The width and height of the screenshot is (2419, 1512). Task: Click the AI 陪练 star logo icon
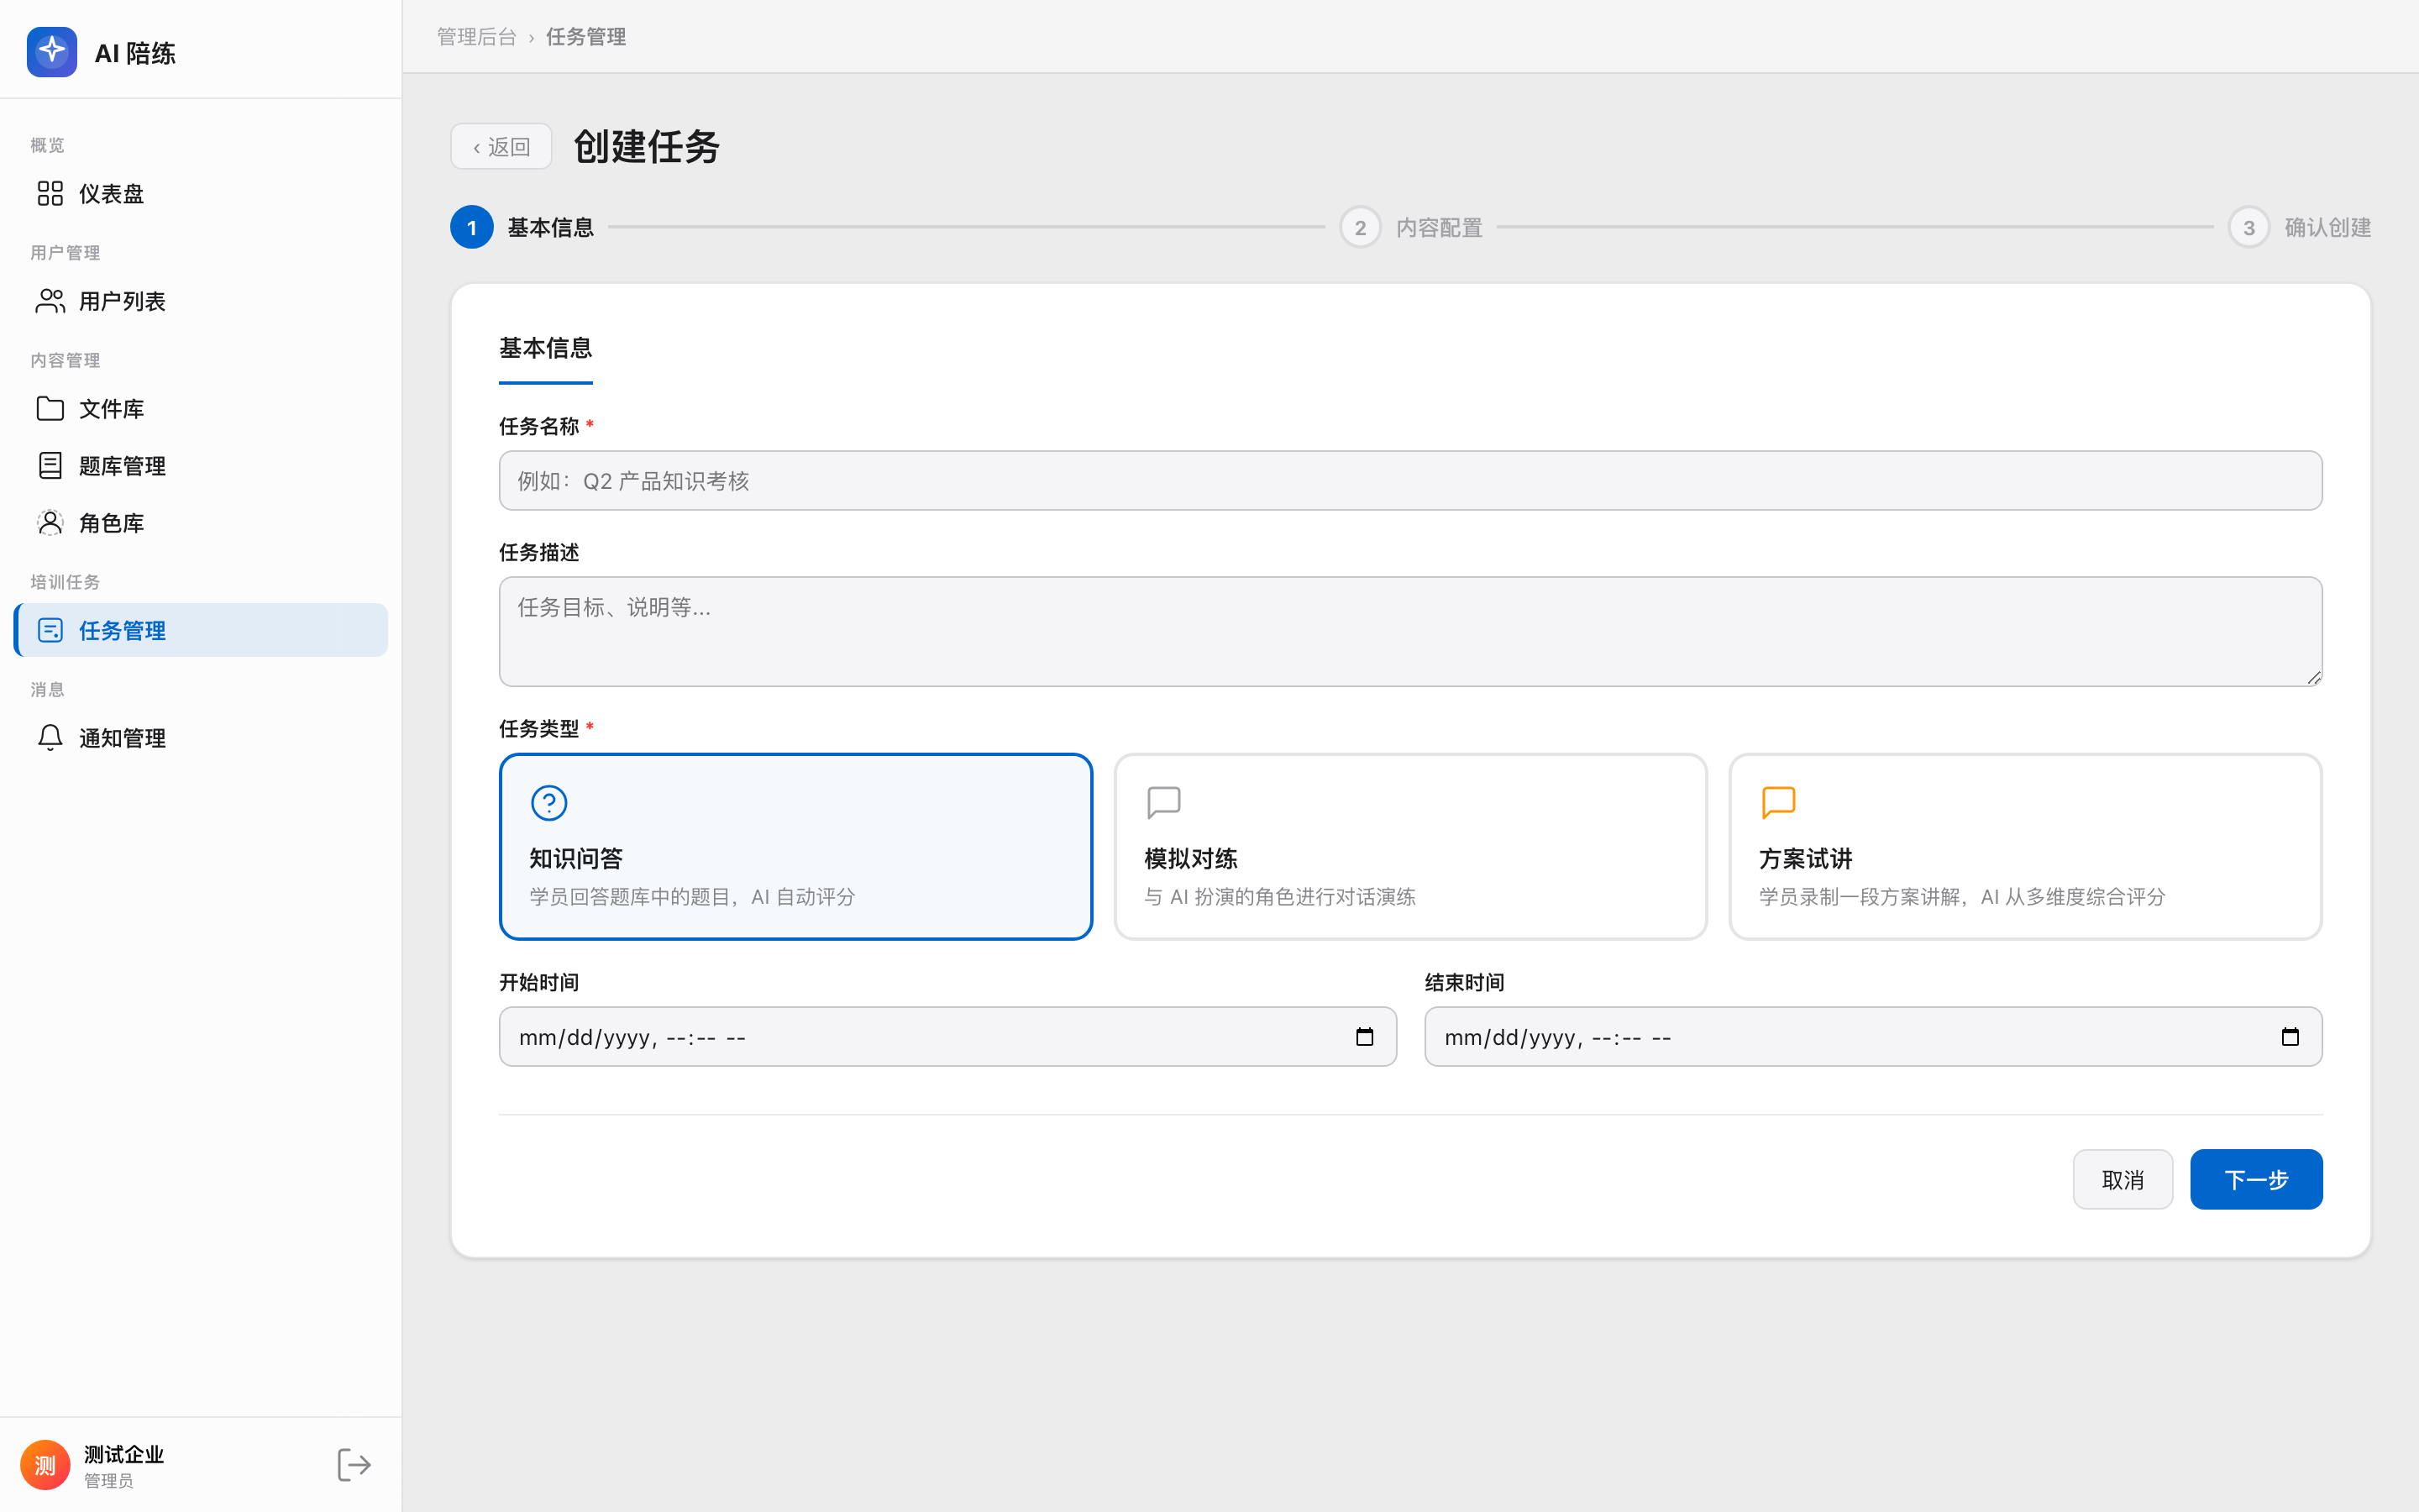point(52,52)
